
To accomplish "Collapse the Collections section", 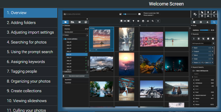I will (x=63, y=72).
